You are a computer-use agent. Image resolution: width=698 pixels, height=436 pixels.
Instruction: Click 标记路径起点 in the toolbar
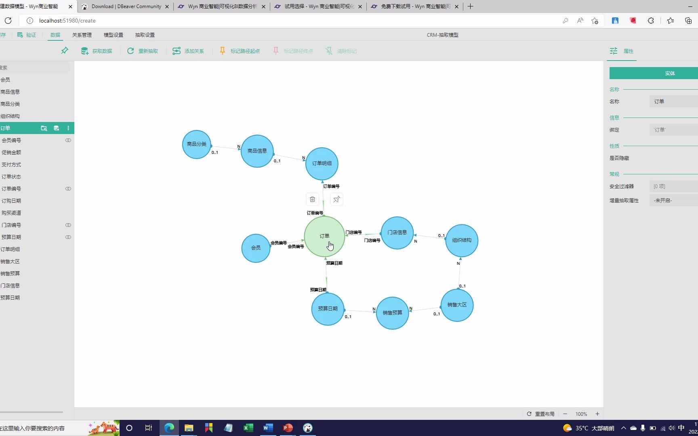[240, 51]
